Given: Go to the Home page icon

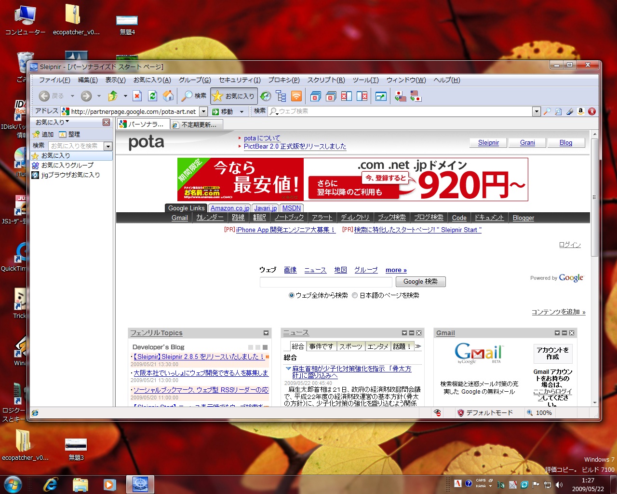Looking at the screenshot, I should click(168, 96).
